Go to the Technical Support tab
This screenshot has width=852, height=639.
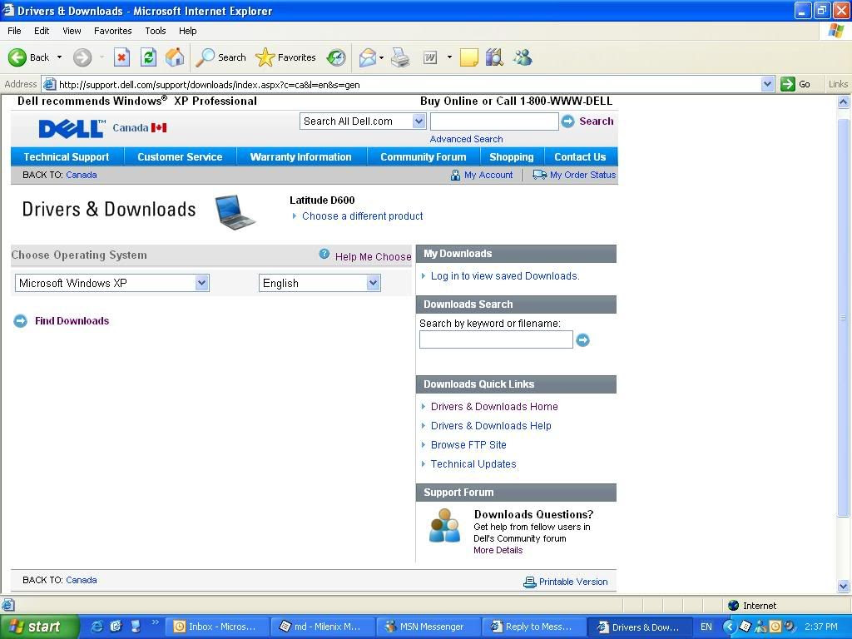tap(67, 157)
